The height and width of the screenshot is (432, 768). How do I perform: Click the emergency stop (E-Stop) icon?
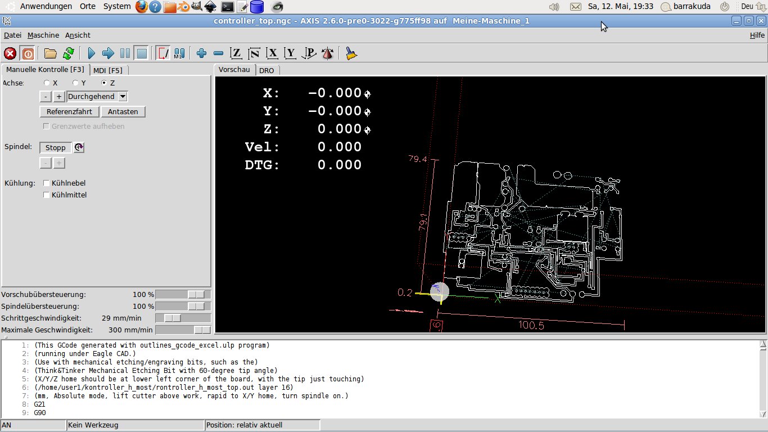[10, 53]
